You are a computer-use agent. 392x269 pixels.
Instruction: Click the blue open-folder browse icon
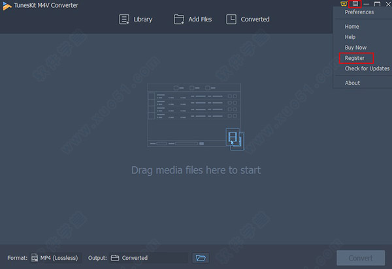tap(201, 258)
